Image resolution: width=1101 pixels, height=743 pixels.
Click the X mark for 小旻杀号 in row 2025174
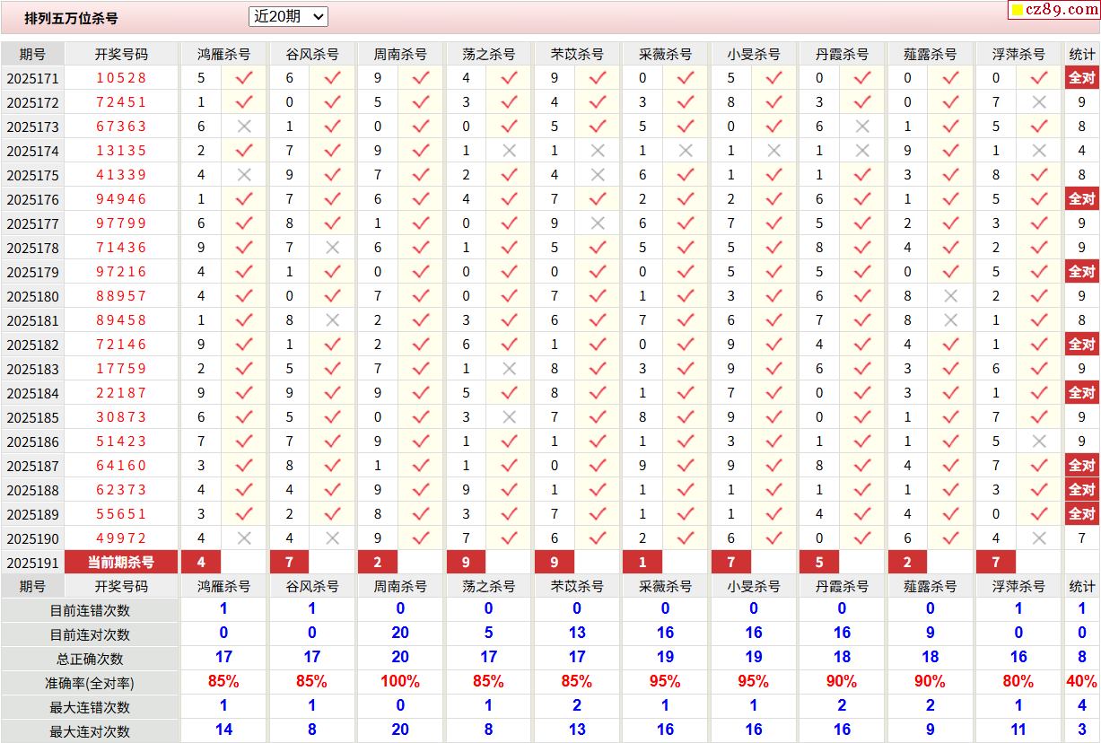click(773, 151)
